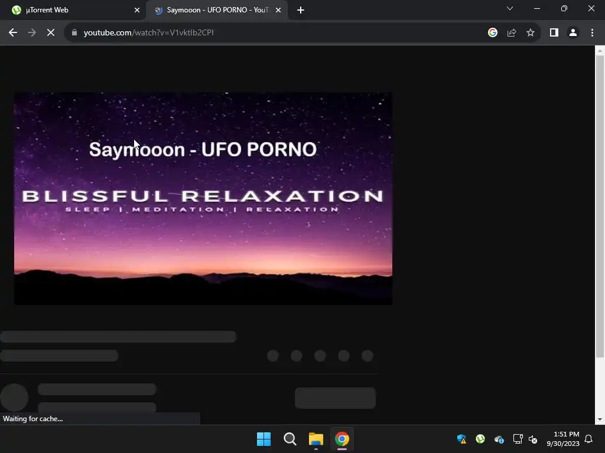Open a new browser tab
605x453 pixels.
[301, 10]
